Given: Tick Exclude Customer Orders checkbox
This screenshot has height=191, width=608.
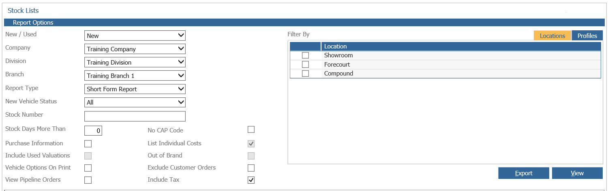Looking at the screenshot, I should pos(251,168).
